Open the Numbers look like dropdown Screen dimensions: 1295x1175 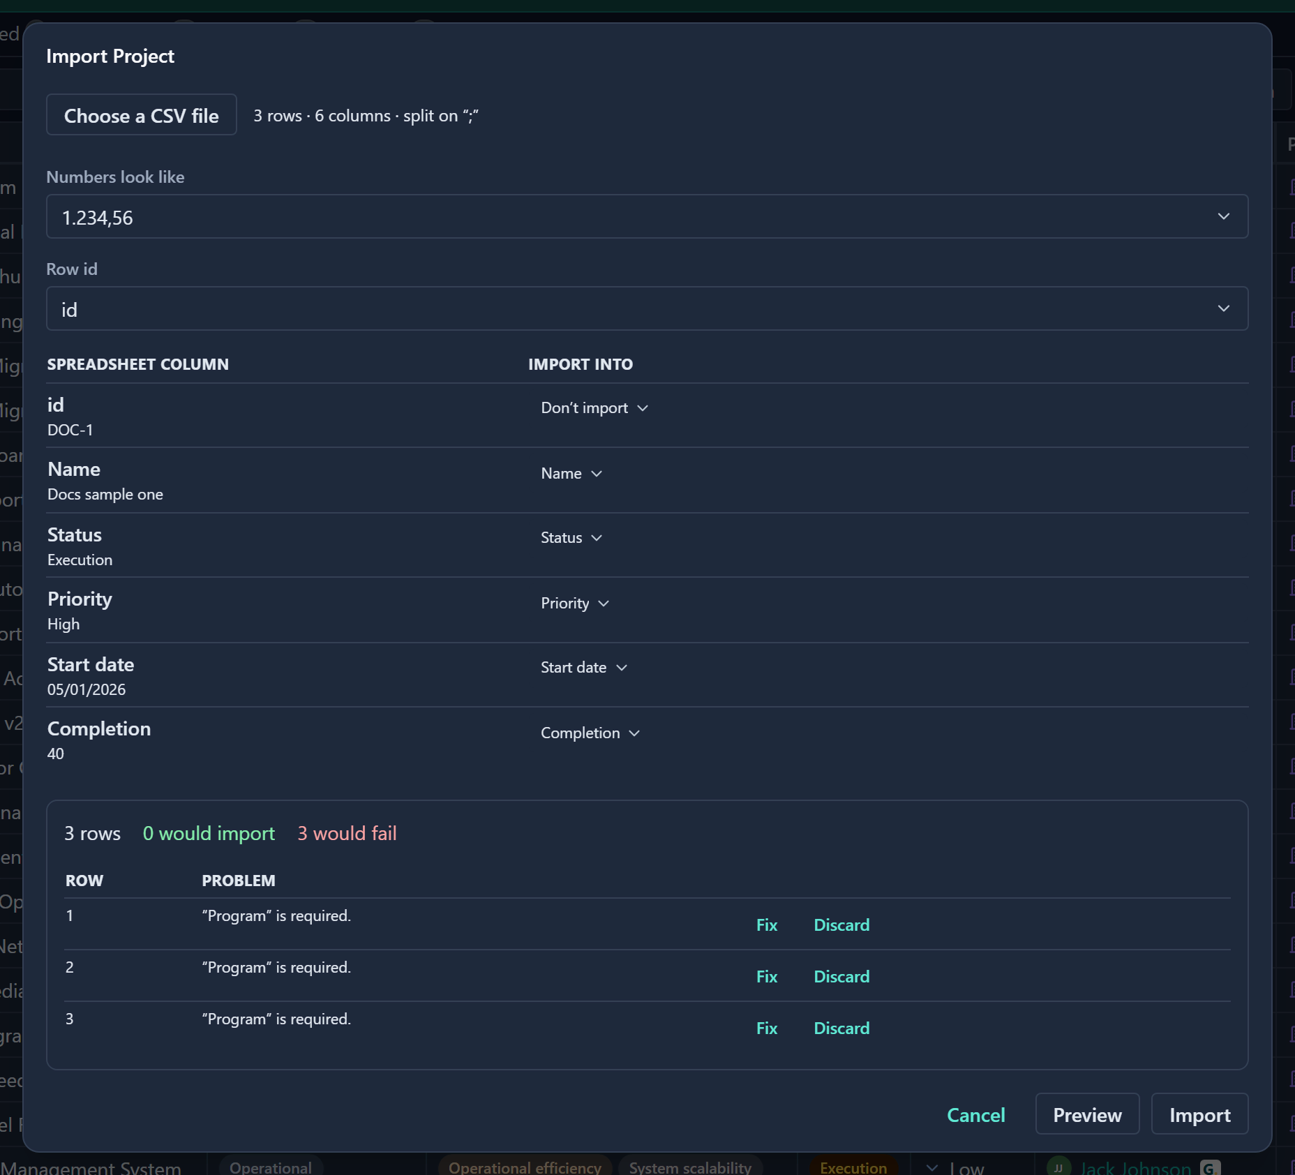click(x=647, y=217)
